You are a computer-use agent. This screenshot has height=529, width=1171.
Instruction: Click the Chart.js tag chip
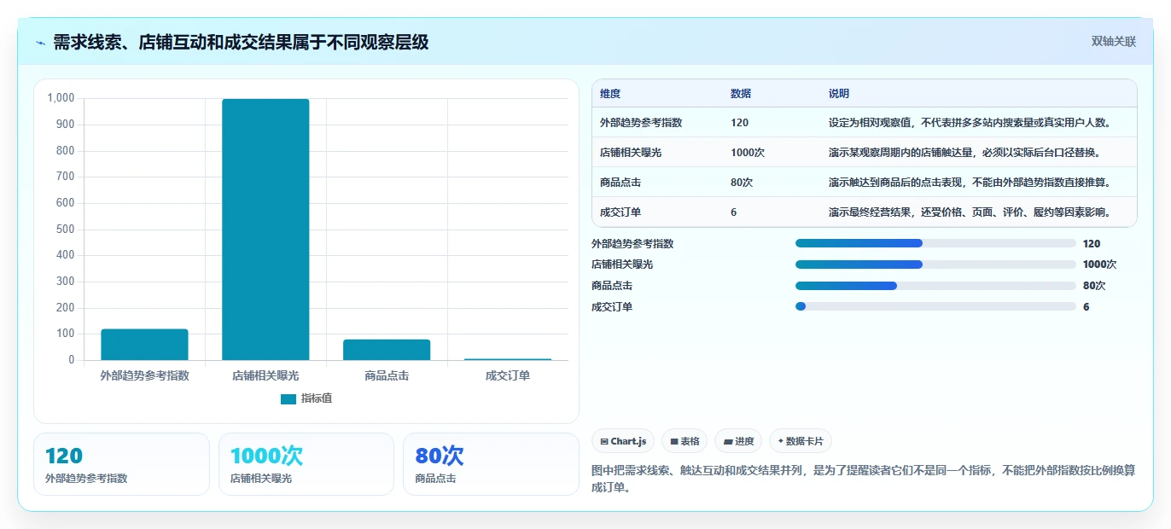(624, 441)
